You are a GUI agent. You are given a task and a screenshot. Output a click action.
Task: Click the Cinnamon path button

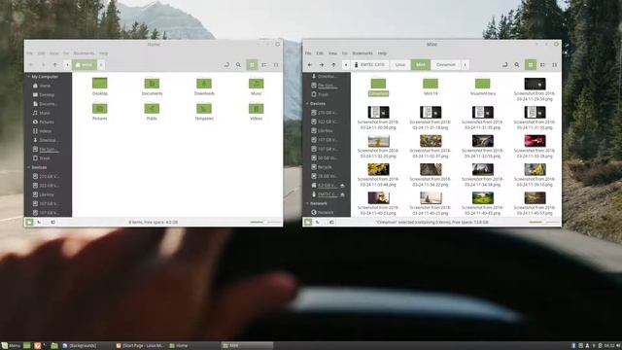click(x=446, y=65)
